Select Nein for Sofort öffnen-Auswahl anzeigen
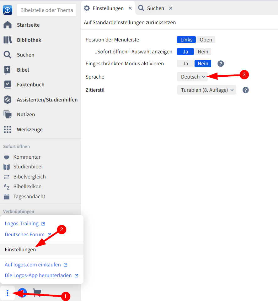 click(x=203, y=52)
